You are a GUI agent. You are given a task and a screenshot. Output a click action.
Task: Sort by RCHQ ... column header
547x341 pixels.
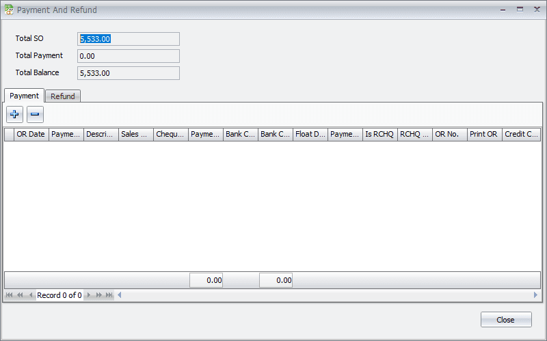[x=415, y=134]
